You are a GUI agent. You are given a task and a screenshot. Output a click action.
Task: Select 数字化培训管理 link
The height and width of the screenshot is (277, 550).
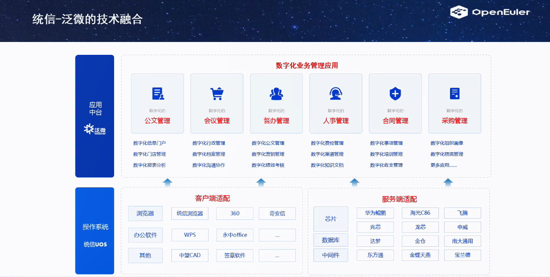[387, 154]
